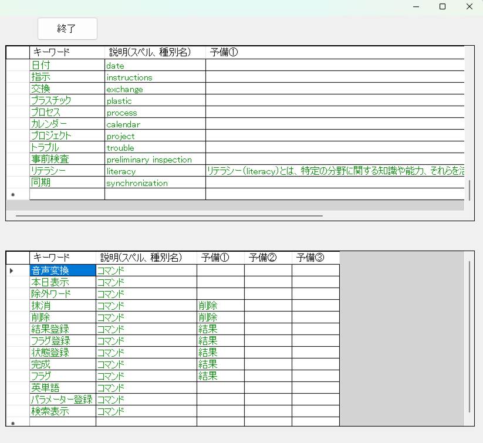Click the new row asterisk in upper table
Viewport: 483px width, 443px height.
click(x=13, y=194)
